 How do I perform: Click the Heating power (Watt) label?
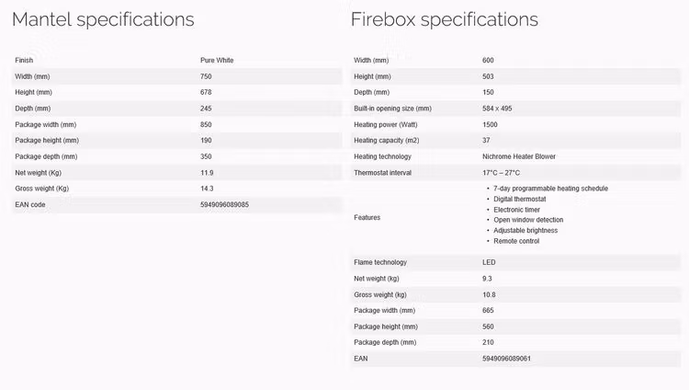click(x=385, y=124)
